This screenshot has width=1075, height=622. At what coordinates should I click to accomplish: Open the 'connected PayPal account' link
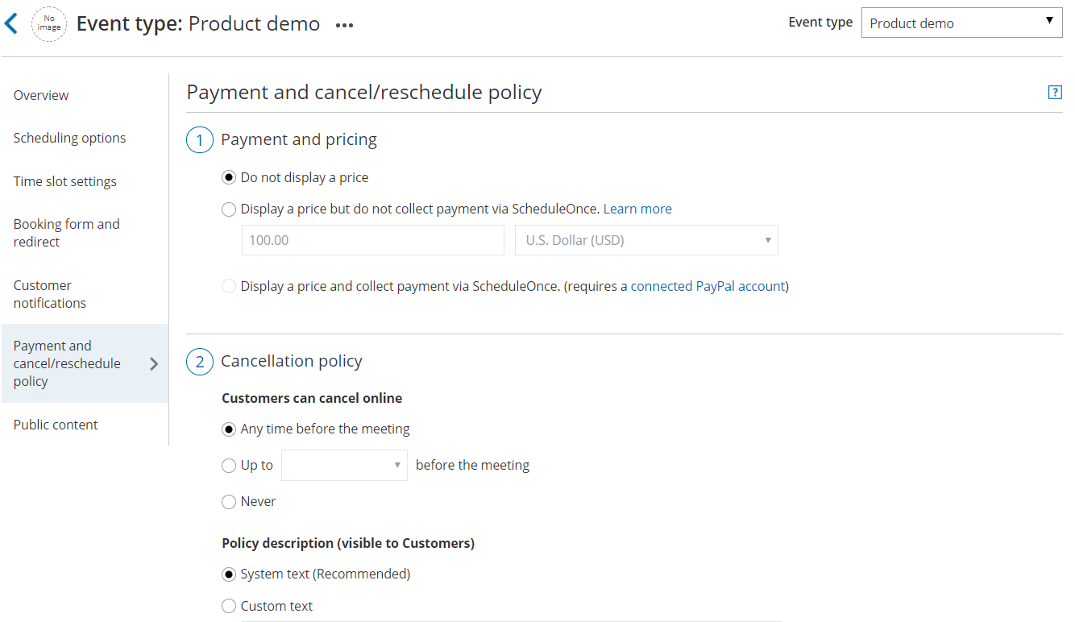pyautogui.click(x=708, y=286)
